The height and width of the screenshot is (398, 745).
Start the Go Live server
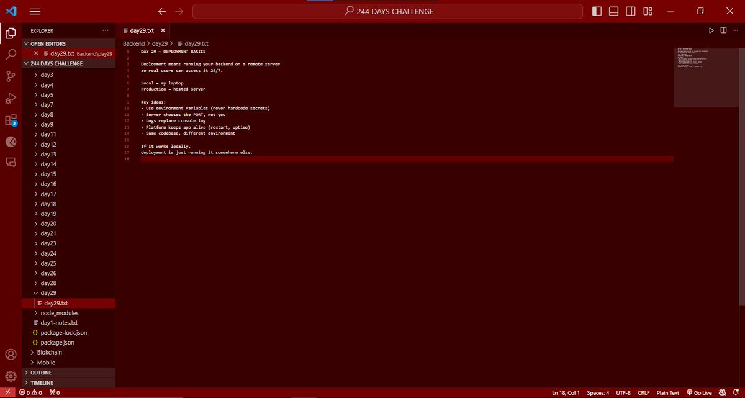point(699,392)
